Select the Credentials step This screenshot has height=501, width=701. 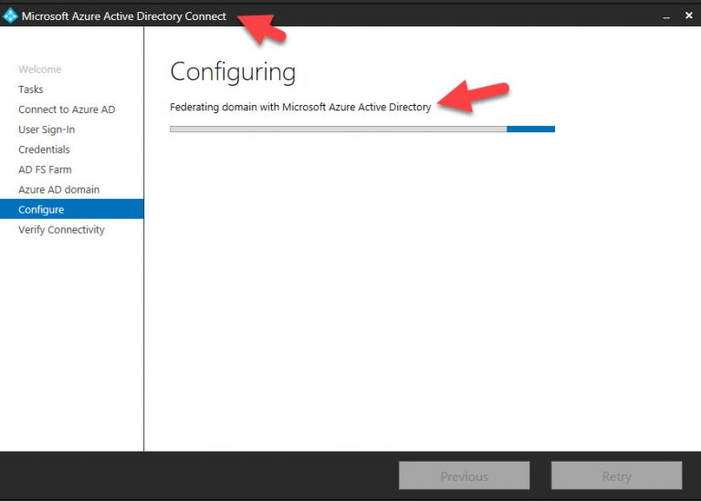pos(44,150)
